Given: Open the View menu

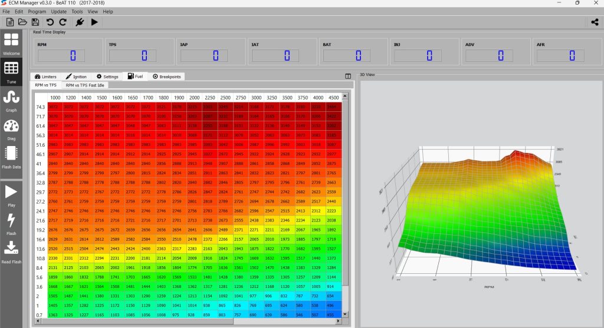Looking at the screenshot, I should [x=93, y=12].
